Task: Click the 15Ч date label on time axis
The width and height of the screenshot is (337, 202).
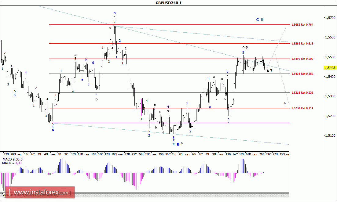Action: pos(242,154)
